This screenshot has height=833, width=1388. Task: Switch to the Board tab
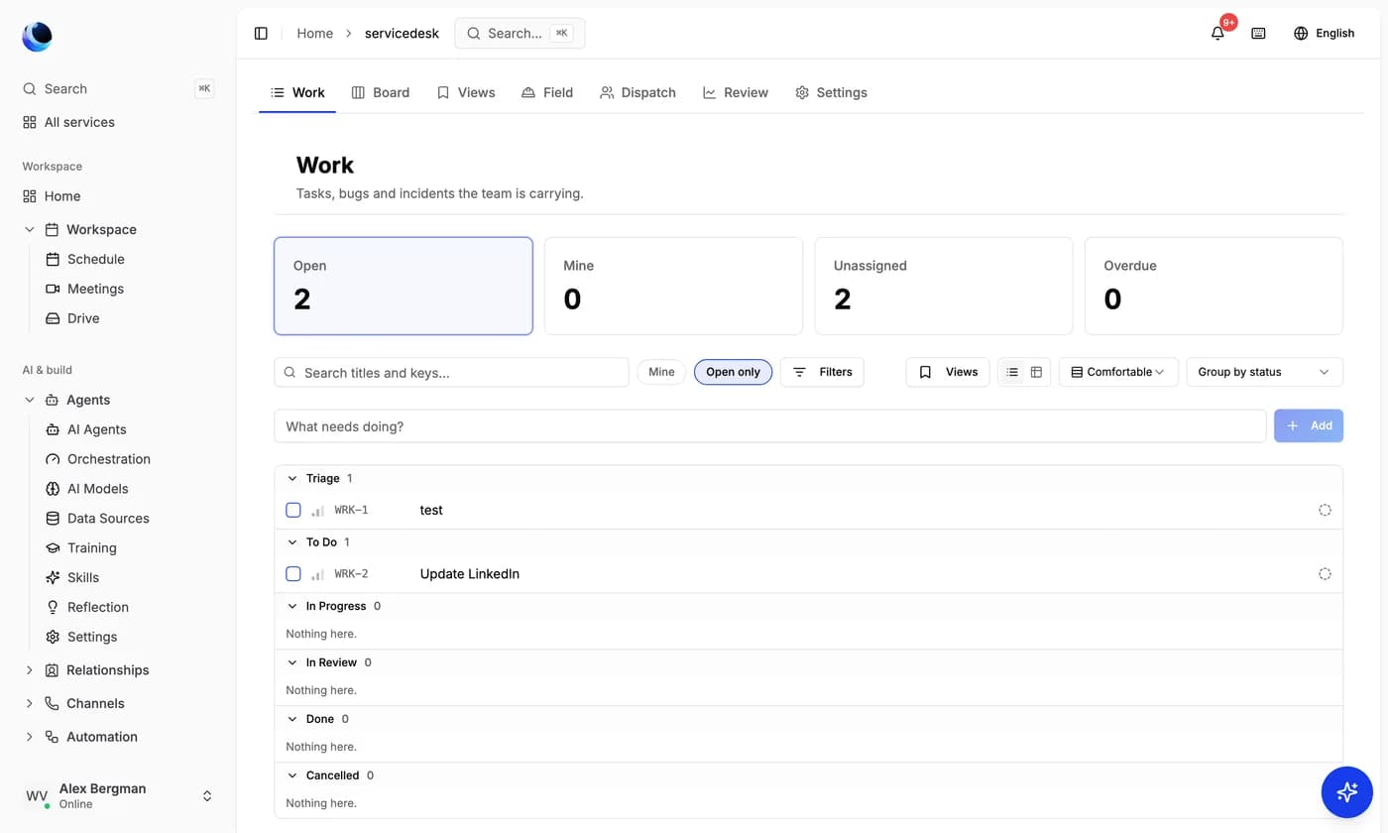tap(381, 92)
